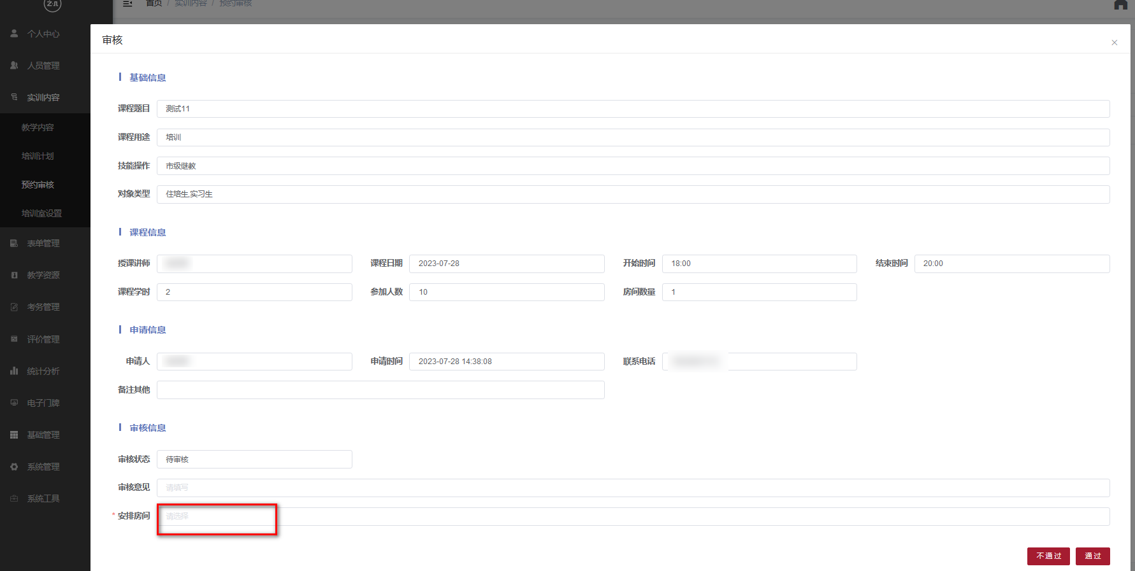1135x571 pixels.
Task: Click the 授课讲师 field
Action: (254, 264)
